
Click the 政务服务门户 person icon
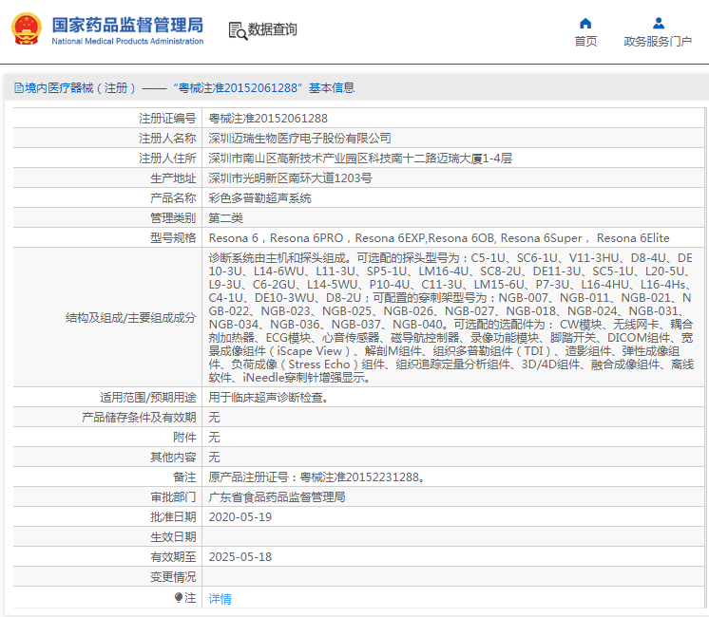(659, 23)
